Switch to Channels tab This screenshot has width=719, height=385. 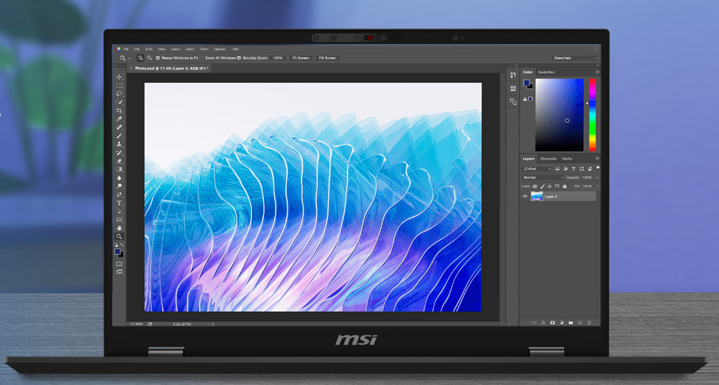[x=548, y=159]
